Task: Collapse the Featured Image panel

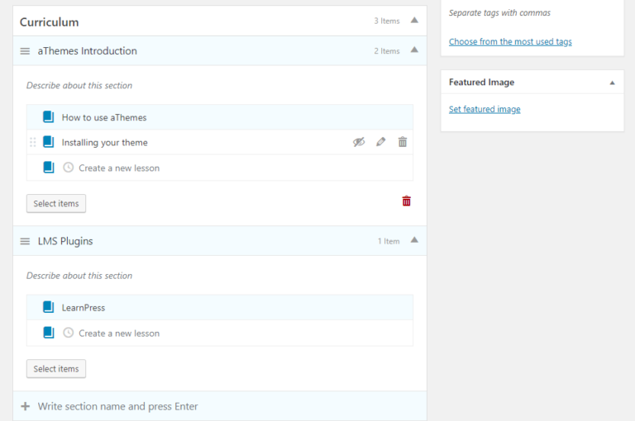Action: 612,83
